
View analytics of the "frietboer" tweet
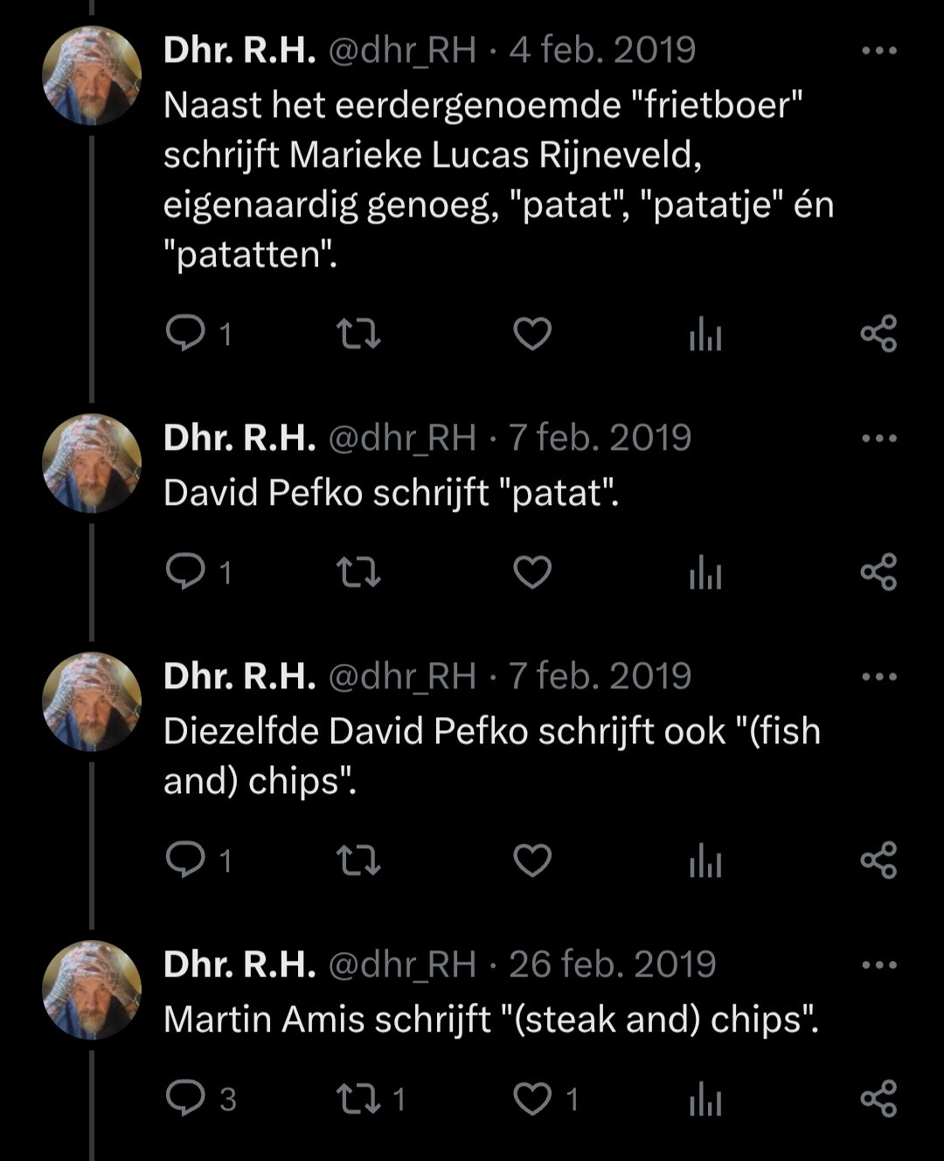pos(705,333)
